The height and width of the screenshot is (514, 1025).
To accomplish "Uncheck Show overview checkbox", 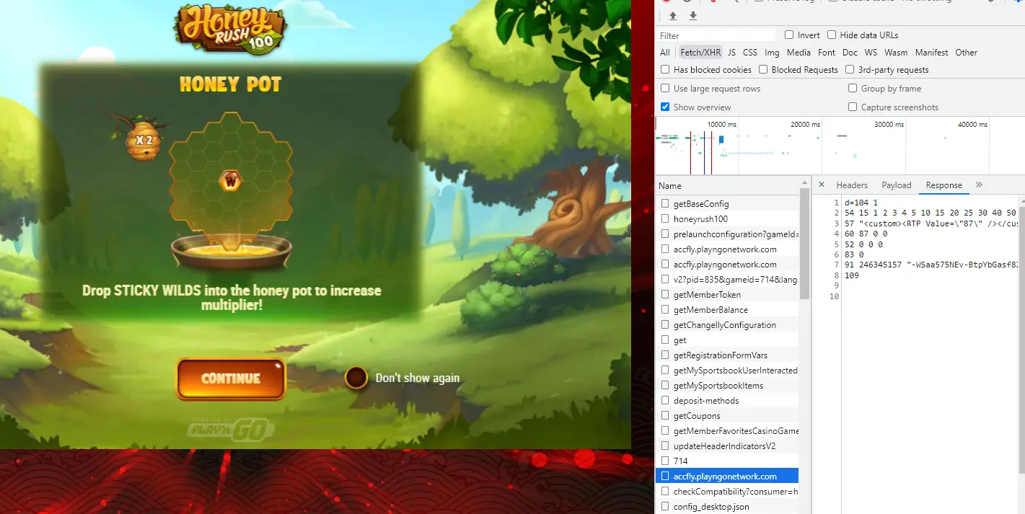I will (x=665, y=107).
